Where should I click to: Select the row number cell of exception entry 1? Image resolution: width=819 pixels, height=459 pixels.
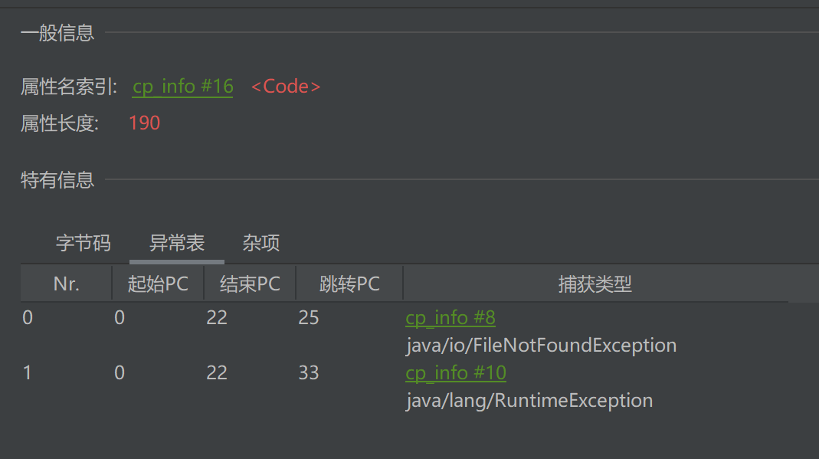pos(28,372)
